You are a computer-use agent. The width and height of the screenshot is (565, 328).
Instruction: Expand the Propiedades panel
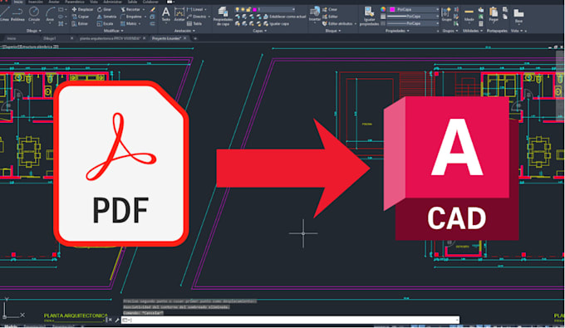pos(397,31)
